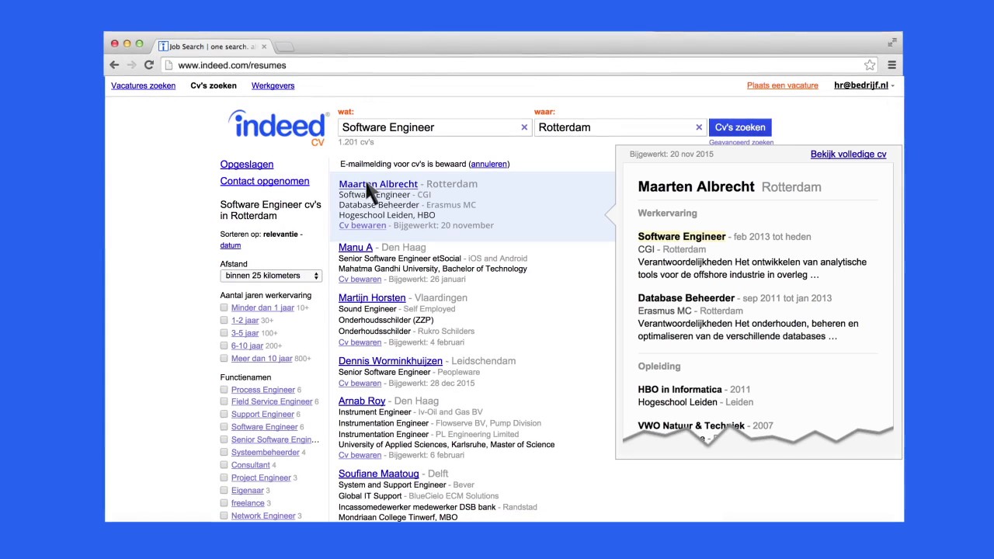The image size is (994, 559).
Task: Check Process Engineer job title filter
Action: click(224, 389)
